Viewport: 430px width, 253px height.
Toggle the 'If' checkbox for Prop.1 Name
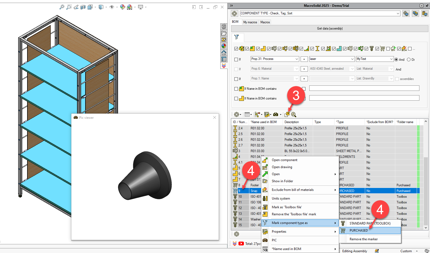236,79
